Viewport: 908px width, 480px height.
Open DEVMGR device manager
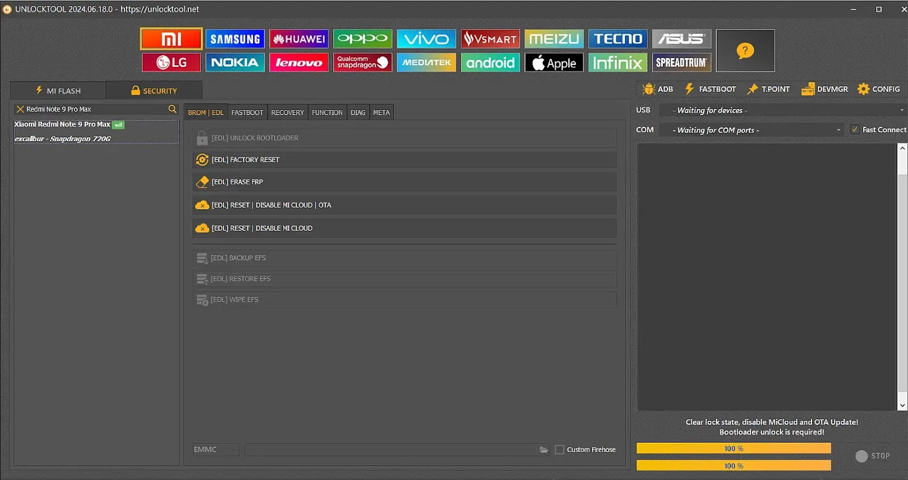pyautogui.click(x=825, y=89)
